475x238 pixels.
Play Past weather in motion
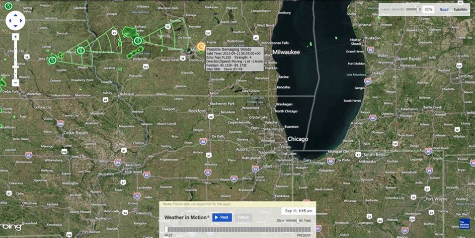[x=222, y=217]
